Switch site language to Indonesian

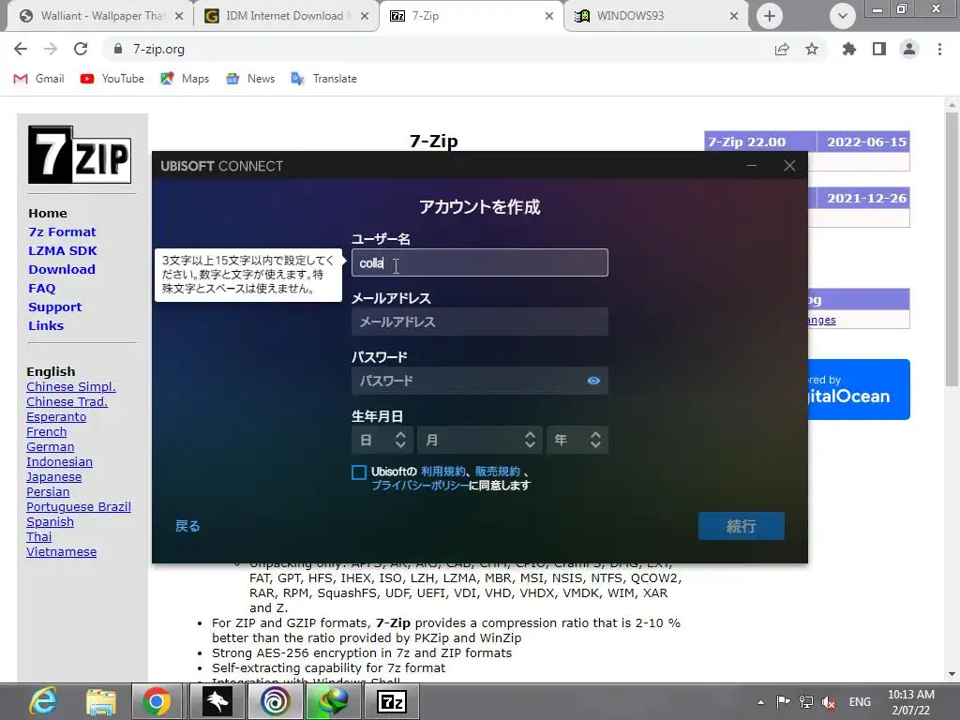click(x=59, y=462)
